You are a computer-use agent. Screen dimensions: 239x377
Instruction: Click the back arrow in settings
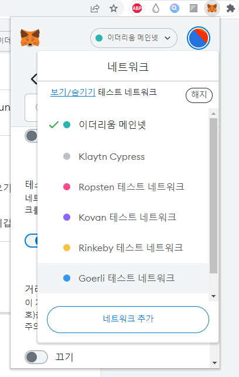(x=34, y=79)
